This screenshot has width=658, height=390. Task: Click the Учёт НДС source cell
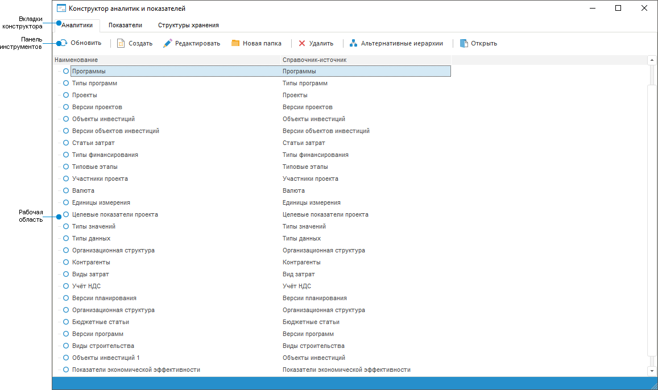(x=297, y=286)
